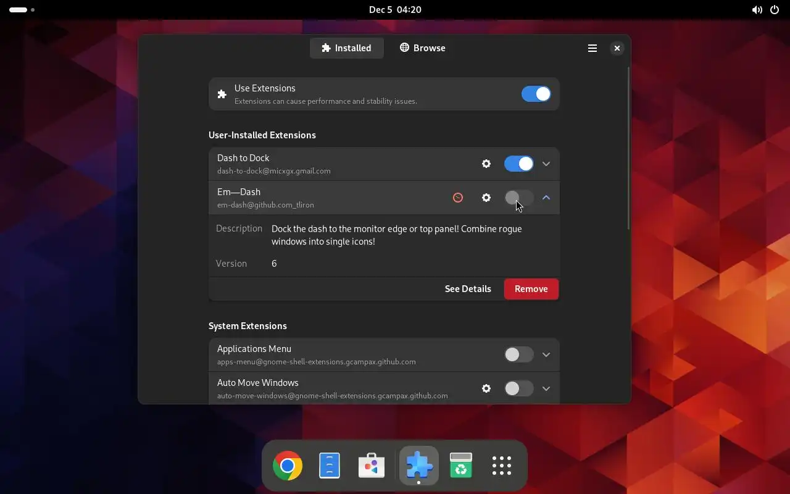Viewport: 790px width, 494px height.
Task: Close the Extension Manager window
Action: (617, 48)
